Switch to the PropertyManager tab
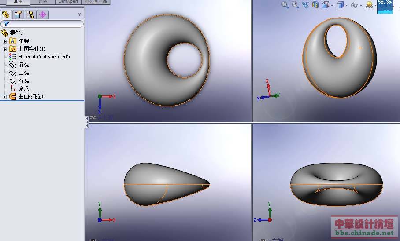Screen dimensions: 400x241 [x=18, y=15]
